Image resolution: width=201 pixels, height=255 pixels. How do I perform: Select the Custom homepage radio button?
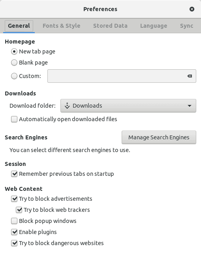14,76
